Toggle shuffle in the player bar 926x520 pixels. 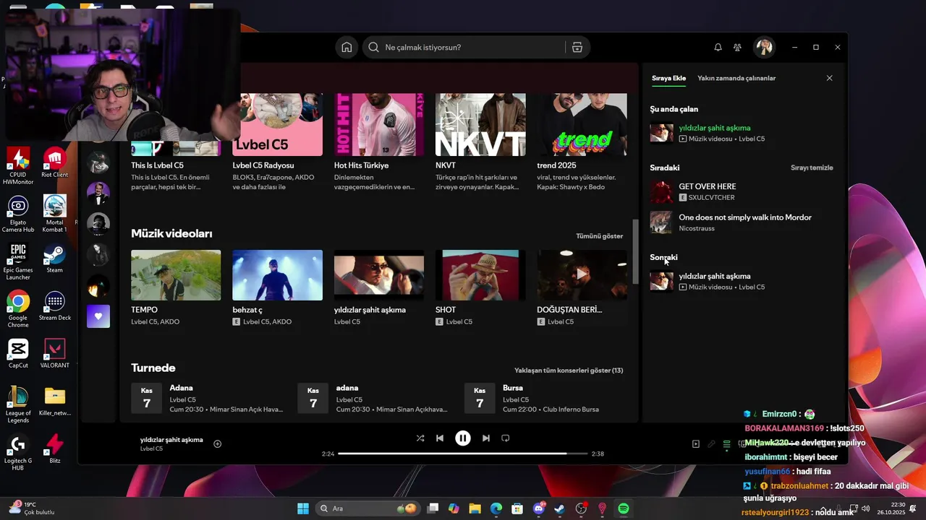(x=420, y=438)
